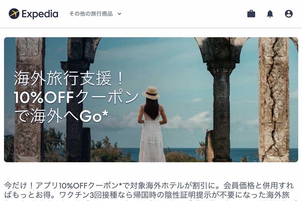
Task: Open trips via the briefcase icon
Action: [x=251, y=14]
